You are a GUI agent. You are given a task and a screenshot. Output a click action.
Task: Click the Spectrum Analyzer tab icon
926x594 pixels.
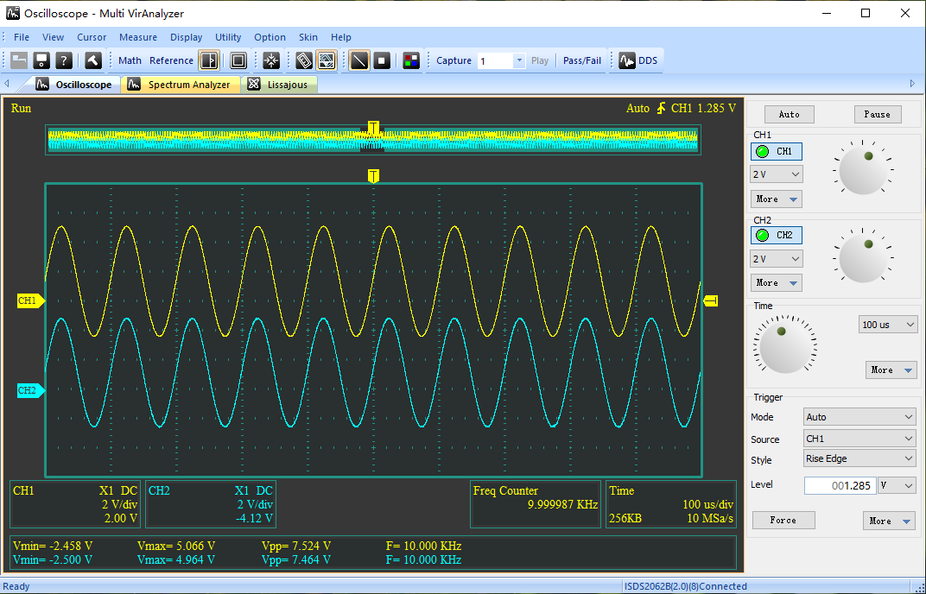(134, 85)
